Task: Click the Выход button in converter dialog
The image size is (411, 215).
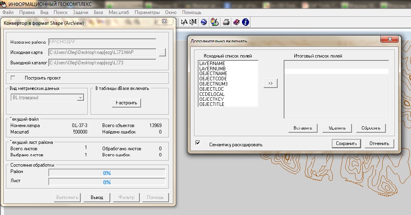Action: 97,197
